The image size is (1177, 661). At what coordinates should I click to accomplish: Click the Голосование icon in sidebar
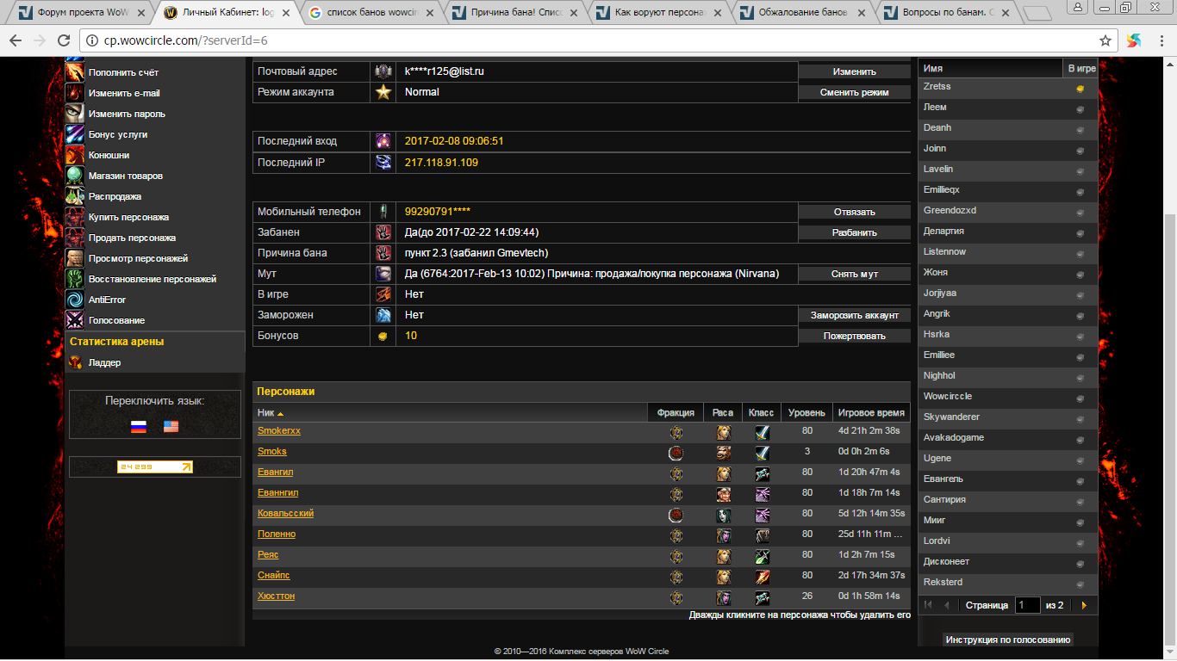(75, 320)
